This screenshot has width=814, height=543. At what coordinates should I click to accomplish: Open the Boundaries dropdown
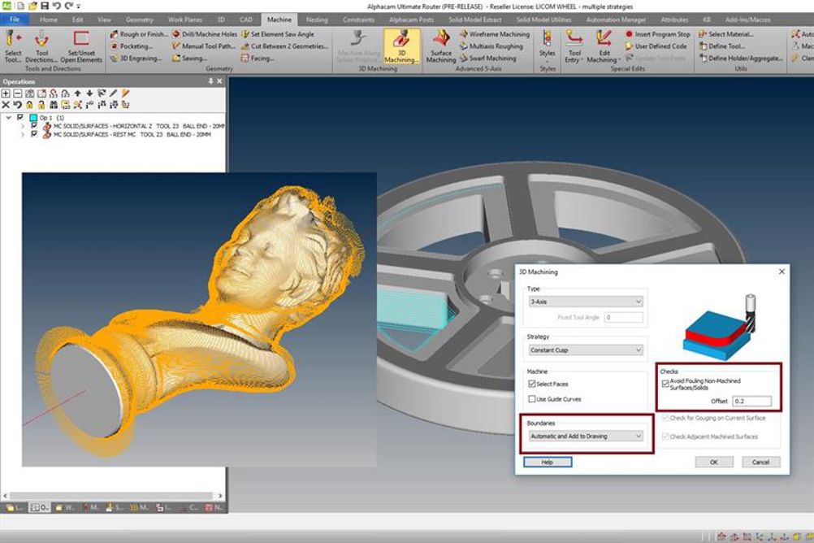click(x=586, y=437)
